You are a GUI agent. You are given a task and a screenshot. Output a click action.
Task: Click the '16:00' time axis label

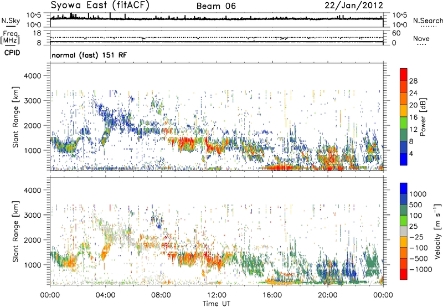[x=272, y=295]
